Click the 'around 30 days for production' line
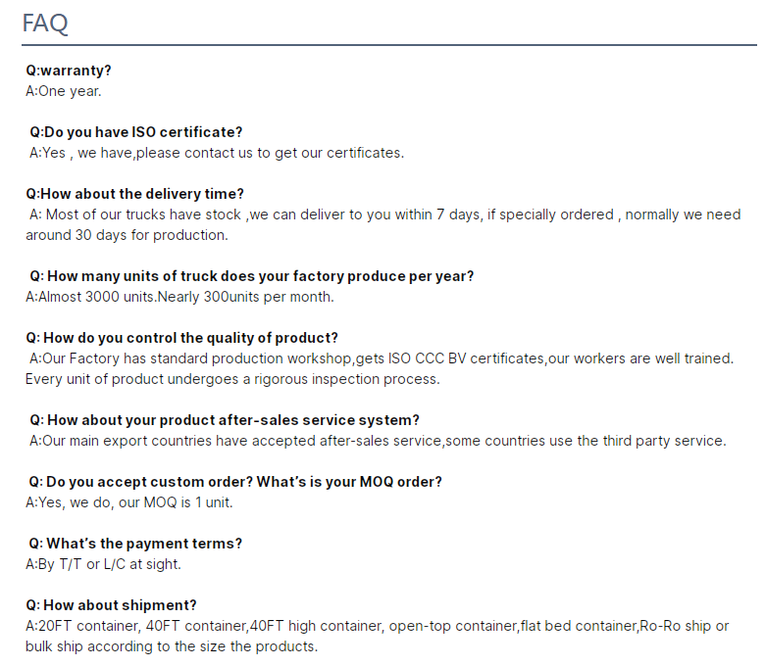Viewport: 765px width, 667px height. (x=127, y=235)
